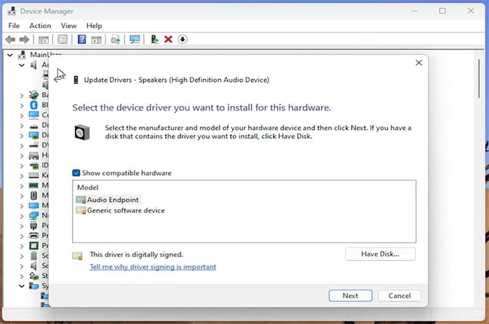Screen dimensions: 489x324
Task: Click the Have Disk button
Action: (x=380, y=254)
